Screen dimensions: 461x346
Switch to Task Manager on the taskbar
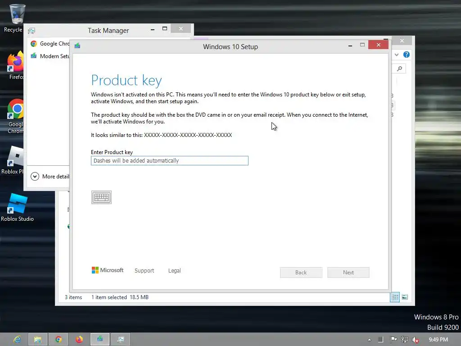click(121, 340)
